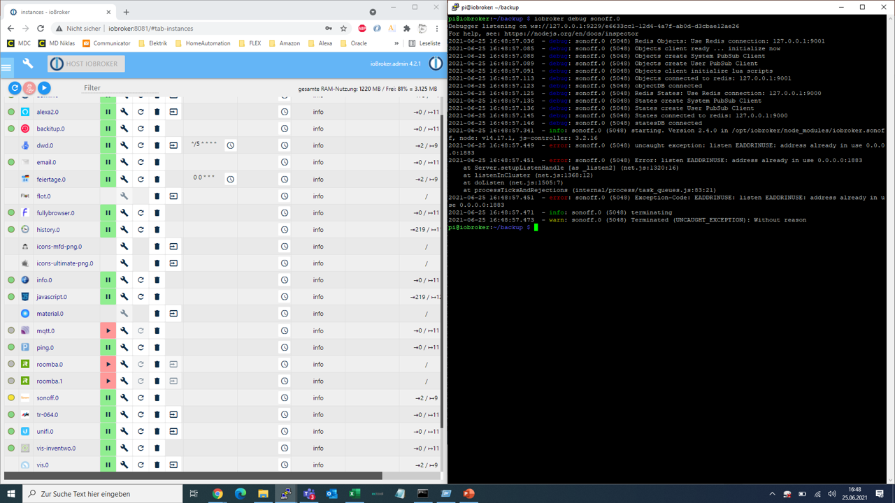
Task: Delete the unifi.0 instance
Action: tap(157, 431)
